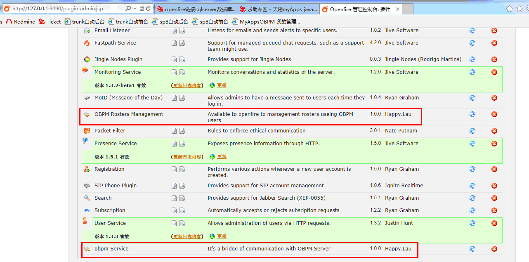Open the Monitoring Service changelog icon
This screenshot has width=529, height=262.
(x=182, y=72)
